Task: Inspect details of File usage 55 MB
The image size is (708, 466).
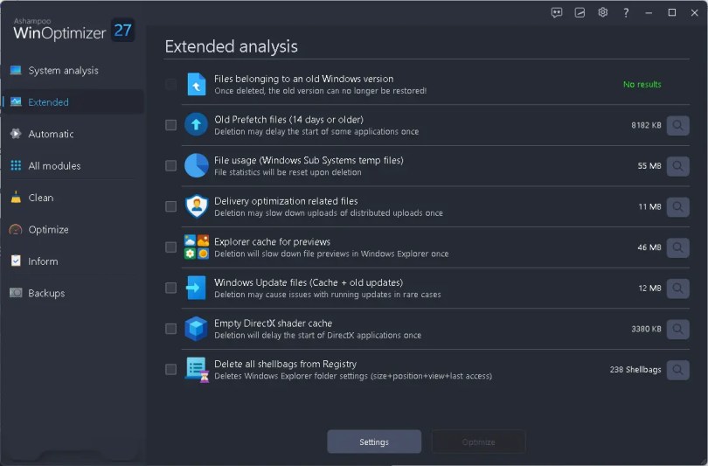Action: 677,166
